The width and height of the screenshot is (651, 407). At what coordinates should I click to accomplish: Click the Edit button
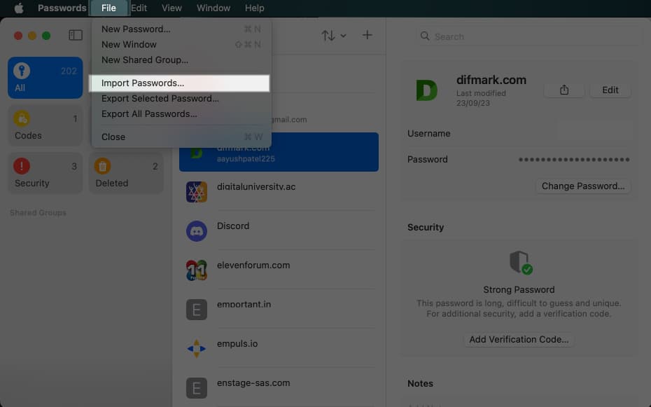pos(610,90)
